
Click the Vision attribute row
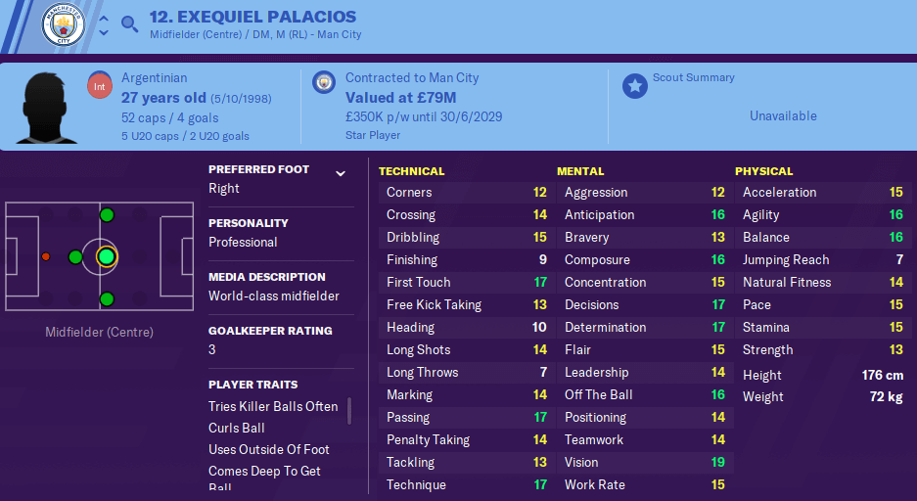[644, 463]
